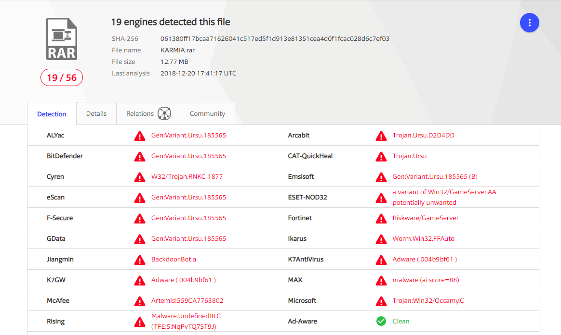Click the warning icon beside BitDefender

click(x=140, y=157)
